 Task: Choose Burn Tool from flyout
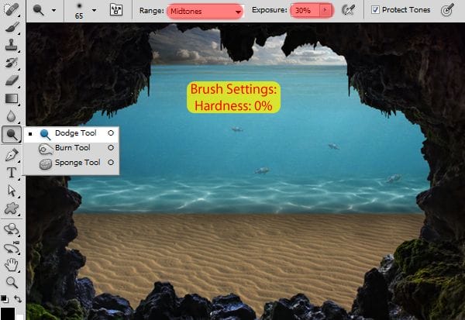tap(71, 148)
